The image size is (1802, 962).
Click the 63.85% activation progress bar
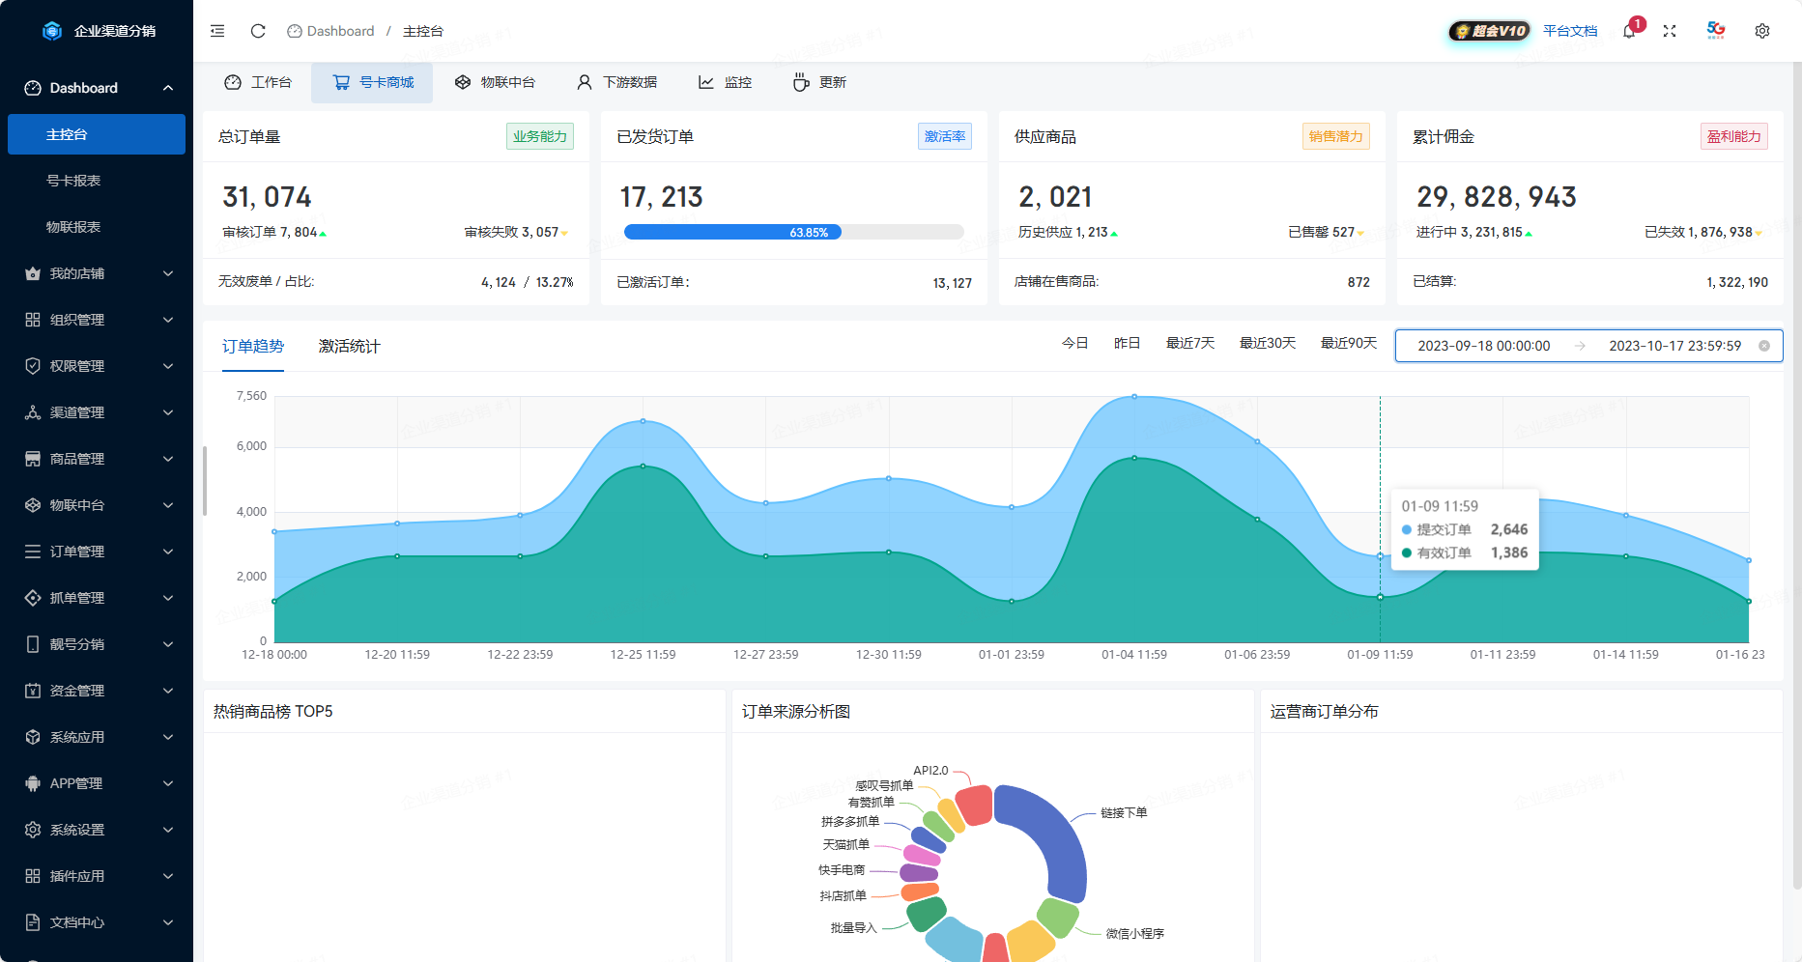(793, 232)
